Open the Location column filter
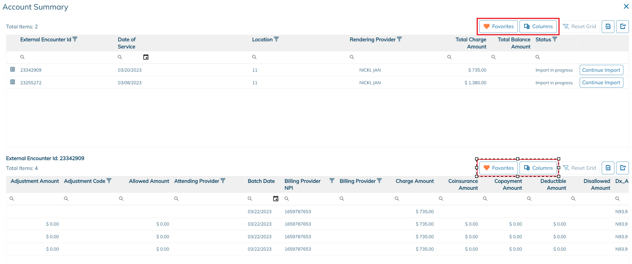632x264 pixels. pyautogui.click(x=276, y=39)
